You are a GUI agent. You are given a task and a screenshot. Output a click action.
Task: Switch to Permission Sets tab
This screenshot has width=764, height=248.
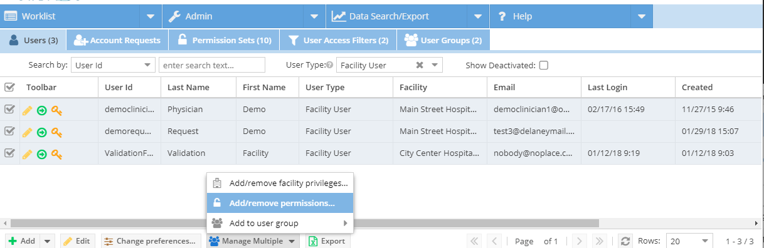224,41
